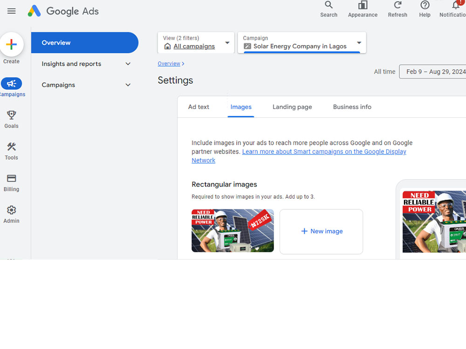Open the Goals trophy section
This screenshot has height=349, width=466.
(x=11, y=119)
